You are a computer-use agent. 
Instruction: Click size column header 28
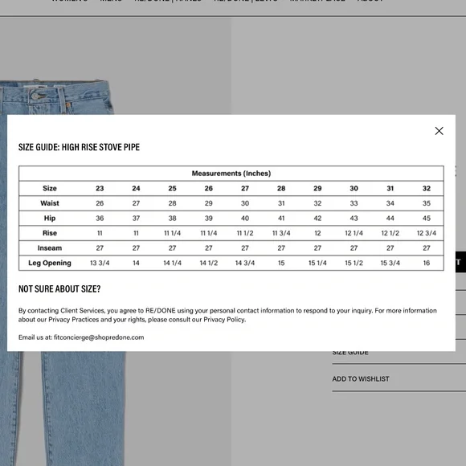click(281, 188)
